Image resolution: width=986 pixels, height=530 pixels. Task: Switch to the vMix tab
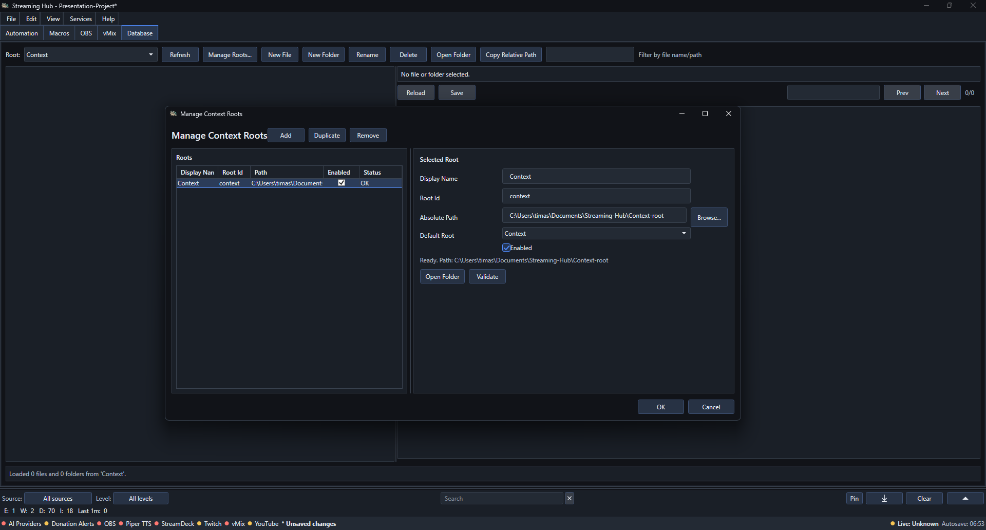point(109,33)
